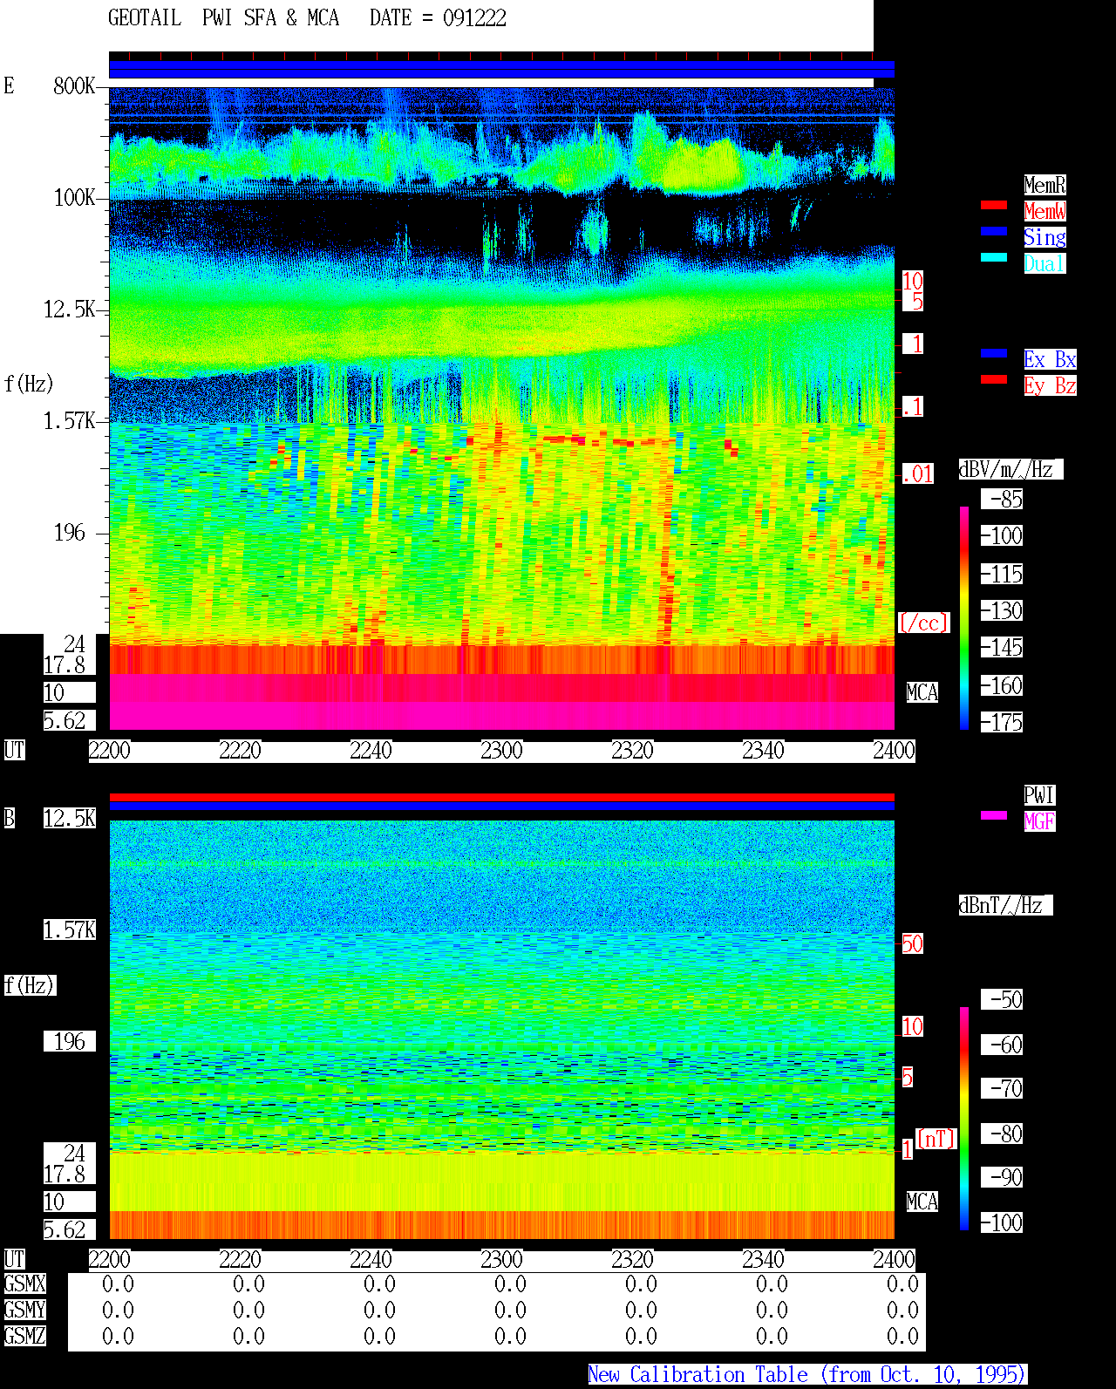Click the E panel 1.57K axis label
1116x1389 pixels.
[x=70, y=421]
